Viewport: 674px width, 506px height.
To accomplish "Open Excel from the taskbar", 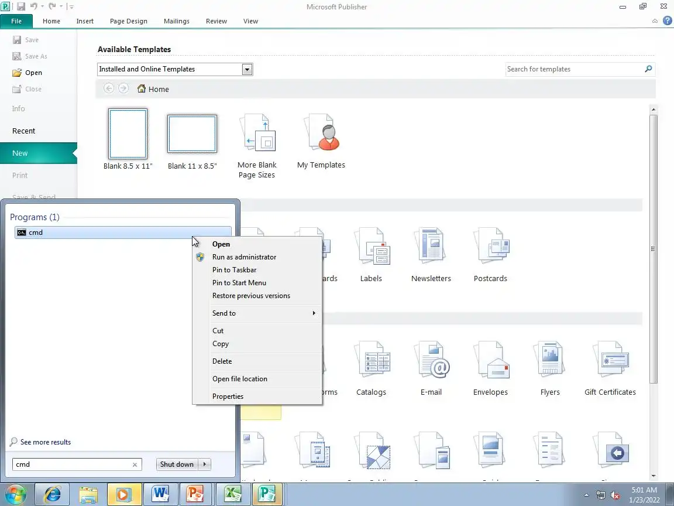I will pyautogui.click(x=232, y=494).
